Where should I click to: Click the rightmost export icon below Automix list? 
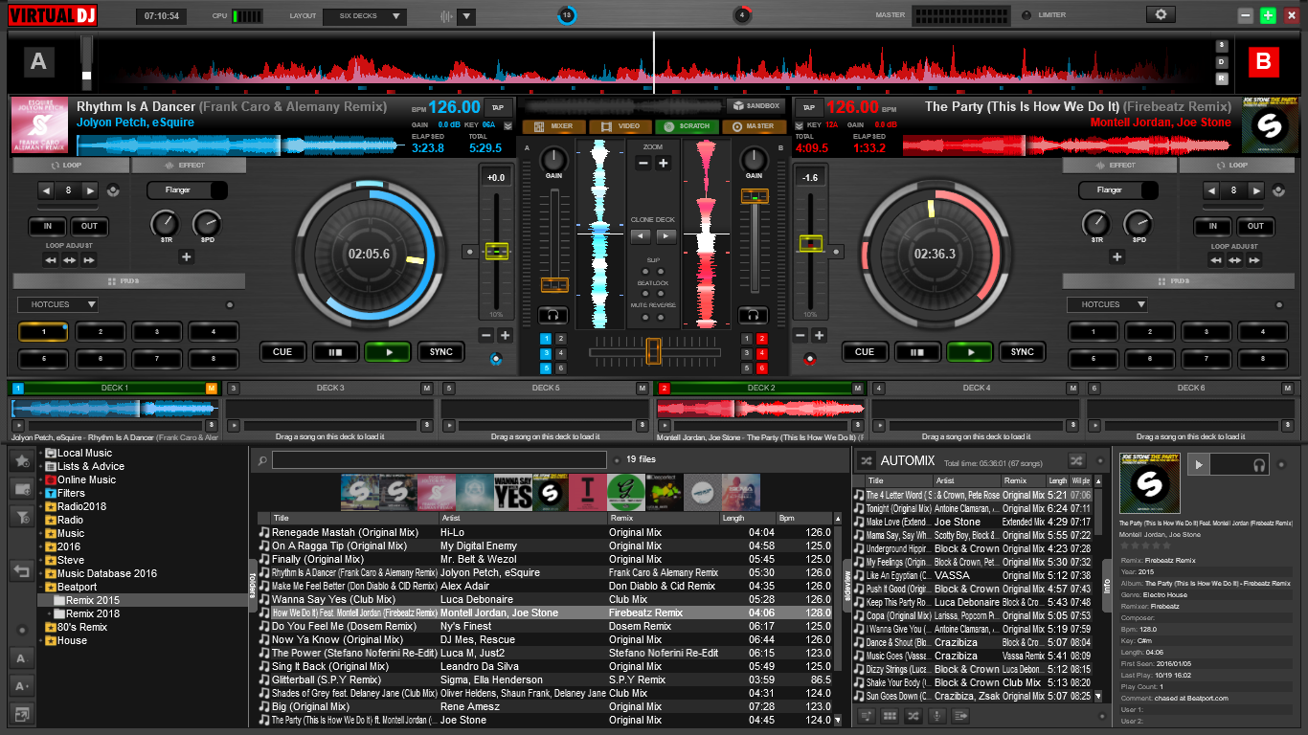click(959, 715)
